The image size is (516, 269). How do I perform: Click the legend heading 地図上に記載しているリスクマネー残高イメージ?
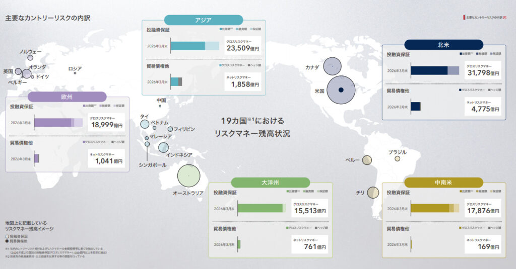pos(29,226)
